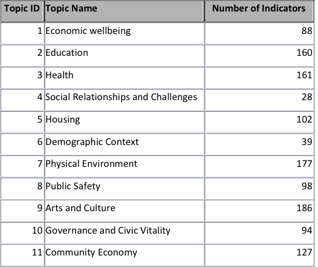The width and height of the screenshot is (318, 267).
Task: Select the Topic Name column header
Action: pos(124,11)
